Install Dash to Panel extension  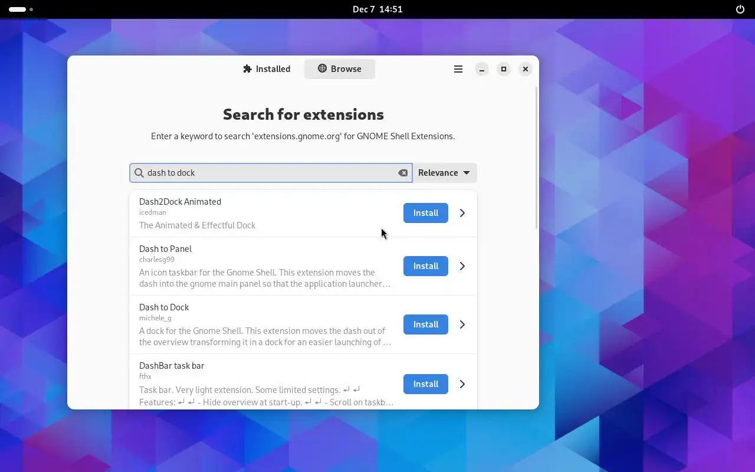tap(426, 266)
